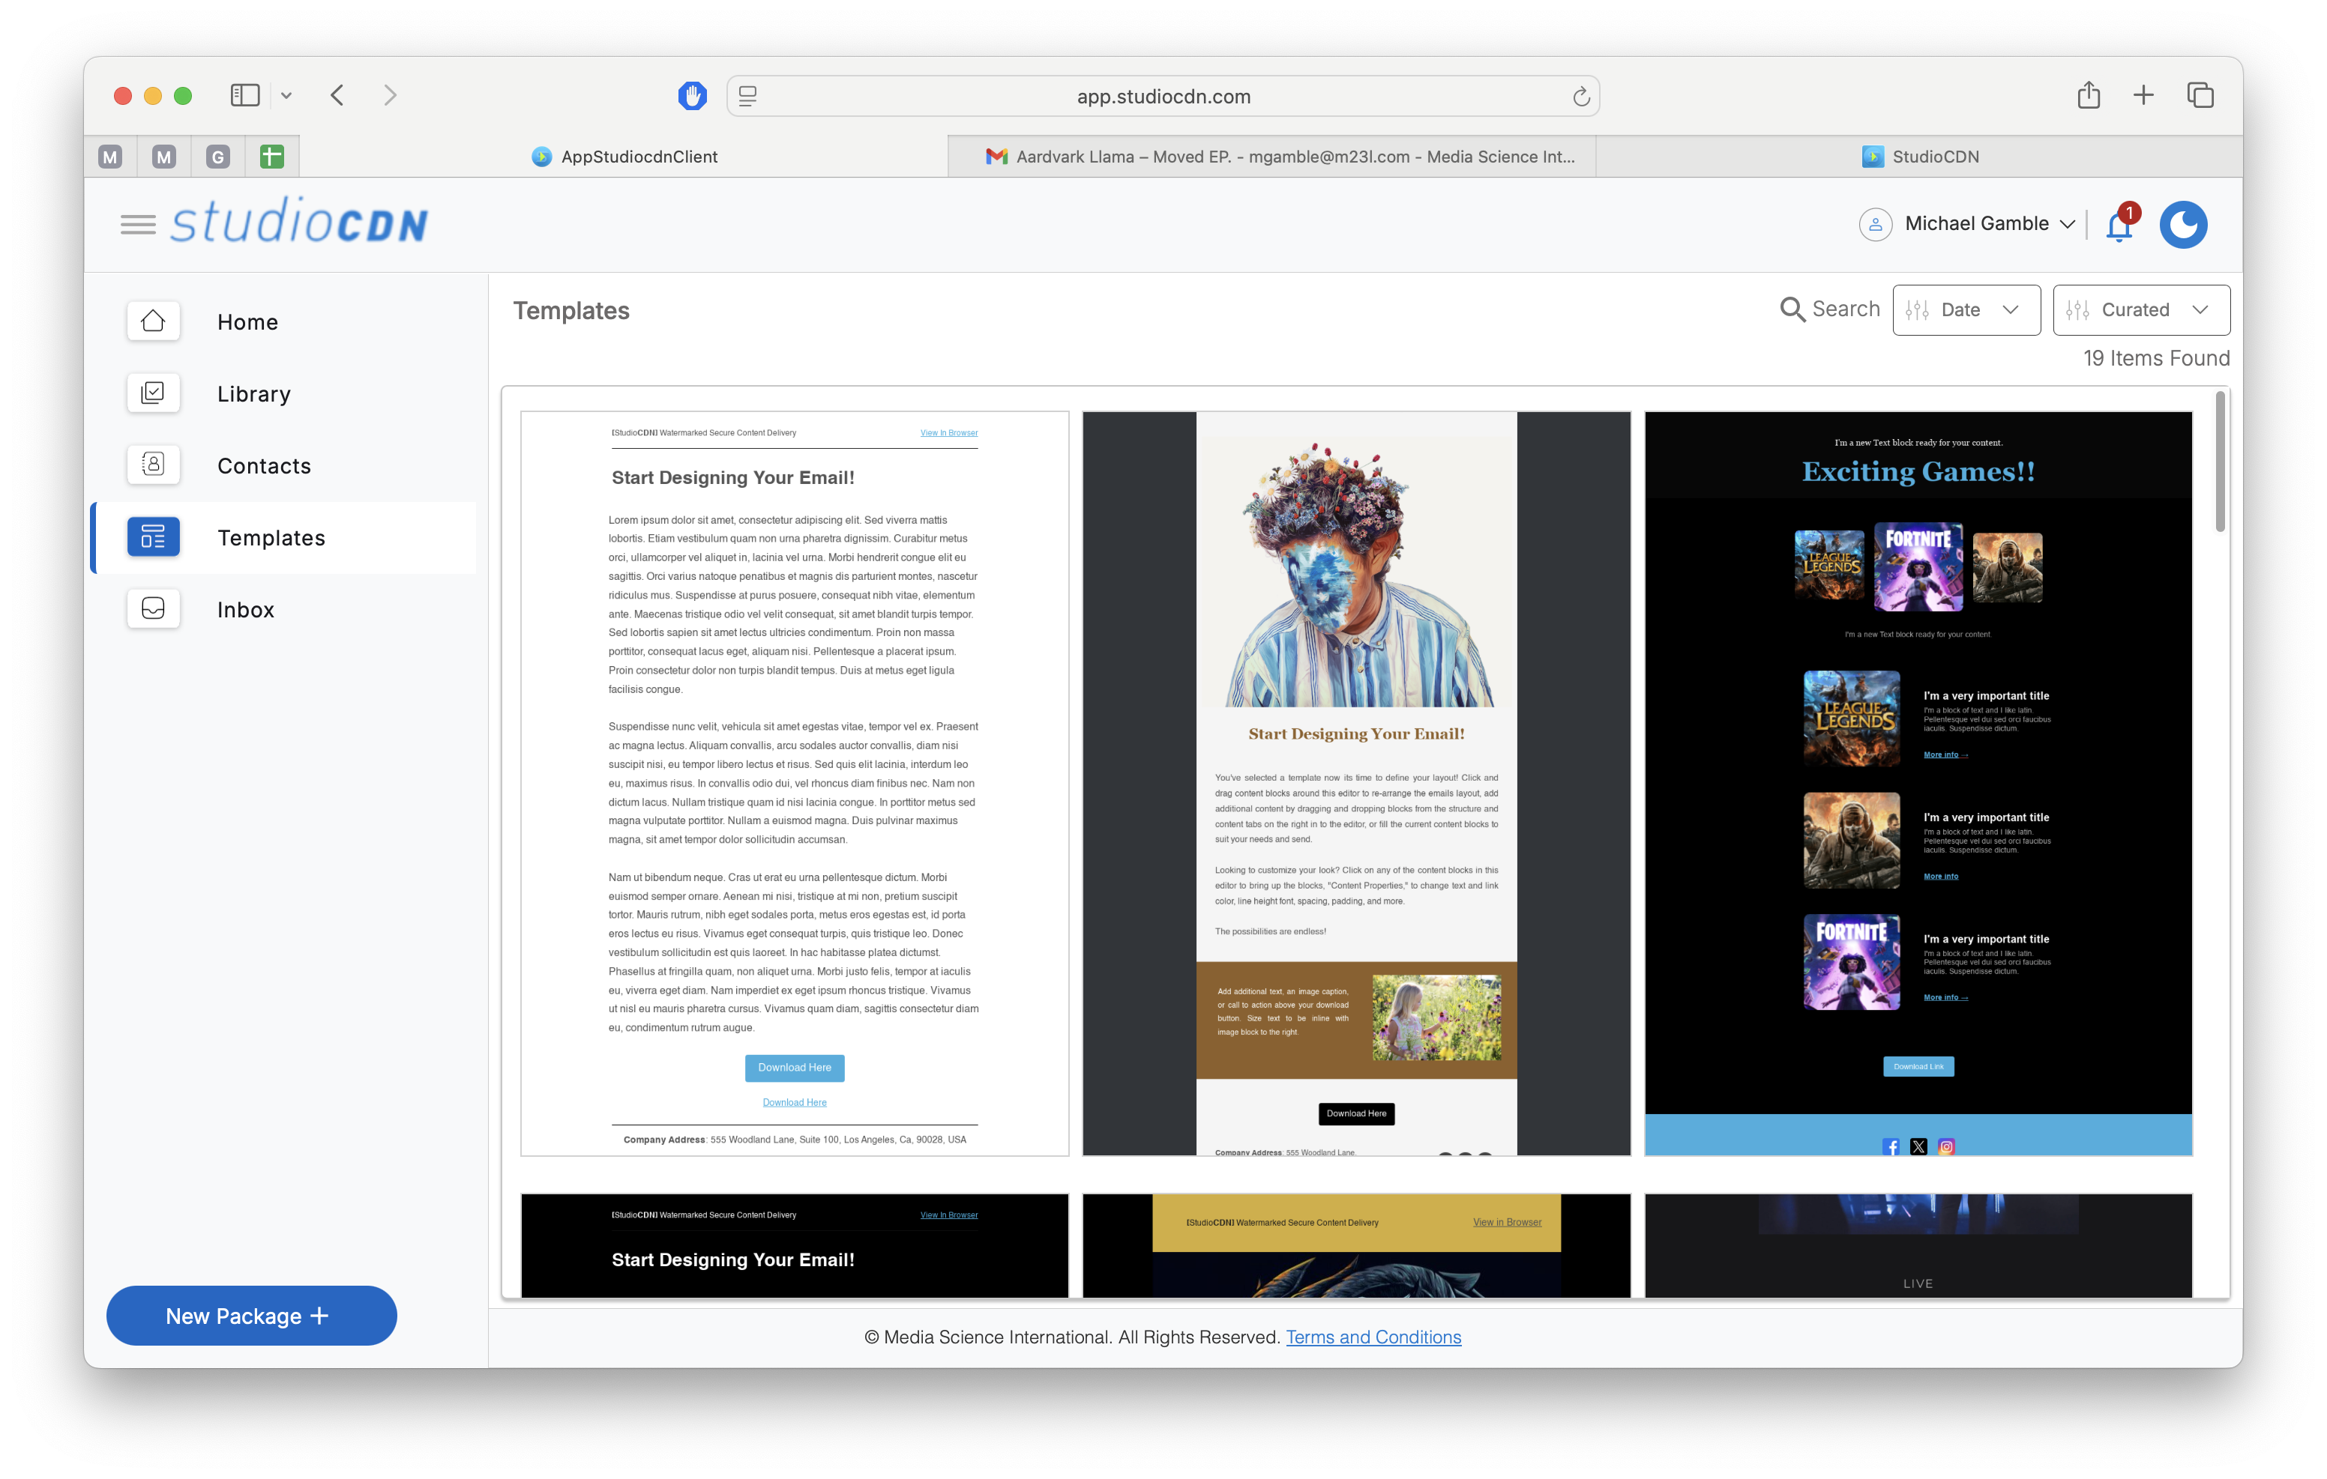This screenshot has width=2327, height=1479.
Task: Switch to the StudioCDN tab
Action: [x=1919, y=157]
